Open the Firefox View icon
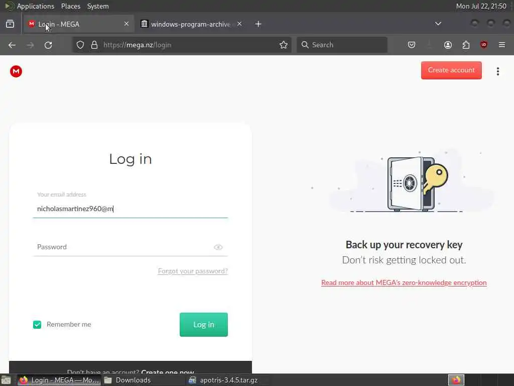The height and width of the screenshot is (386, 514). [10, 24]
